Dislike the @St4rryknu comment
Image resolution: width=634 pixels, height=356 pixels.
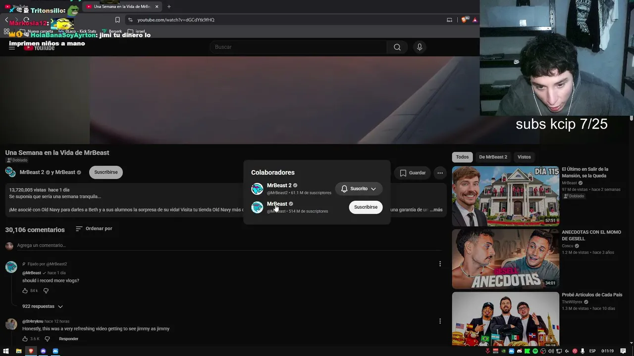(x=48, y=339)
